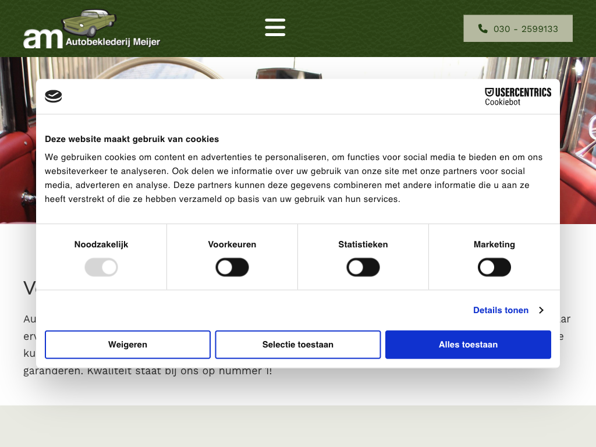
Task: Click the phone handset icon
Action: click(483, 29)
